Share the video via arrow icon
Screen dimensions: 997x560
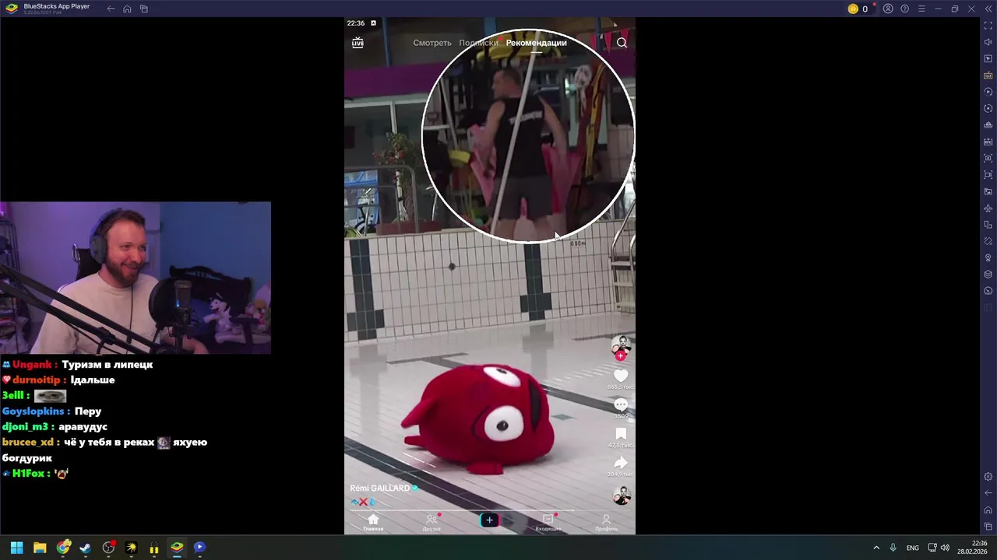click(x=621, y=463)
